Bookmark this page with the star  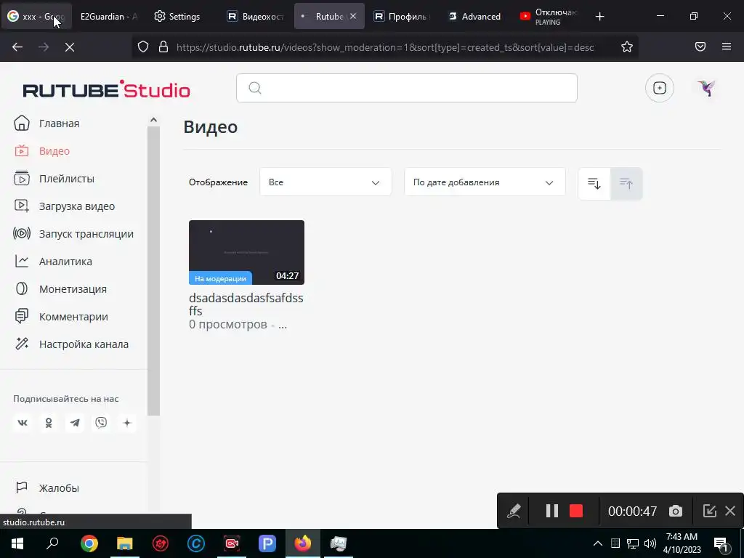pyautogui.click(x=627, y=47)
